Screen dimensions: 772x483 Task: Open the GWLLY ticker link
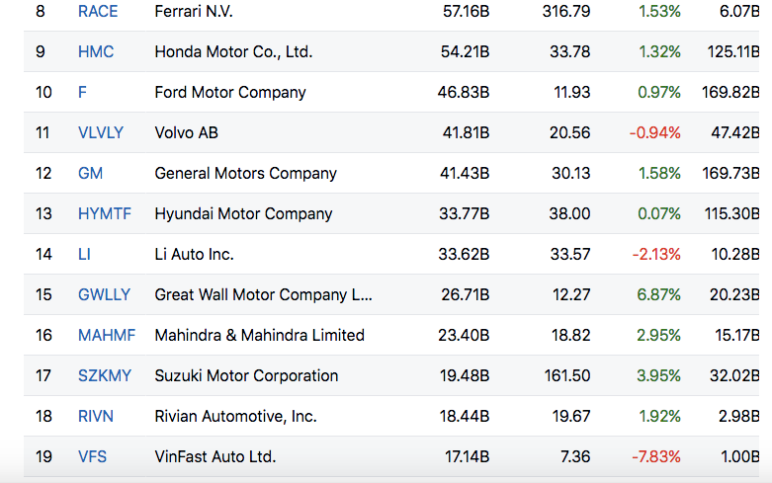103,294
